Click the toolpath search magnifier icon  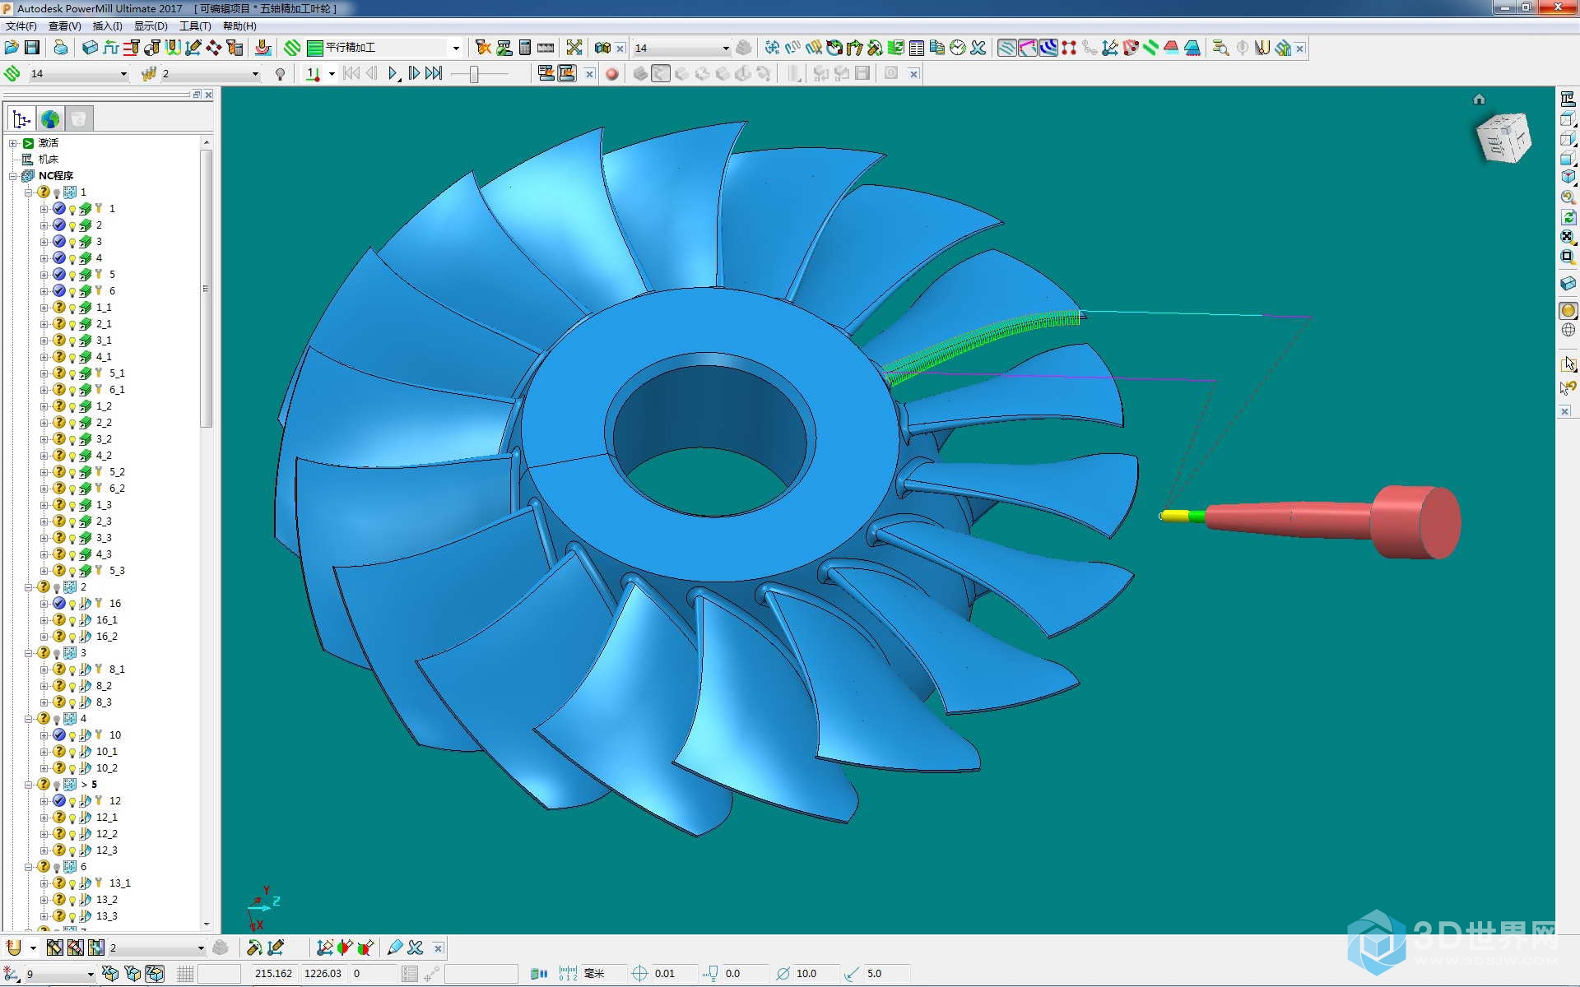[1221, 48]
